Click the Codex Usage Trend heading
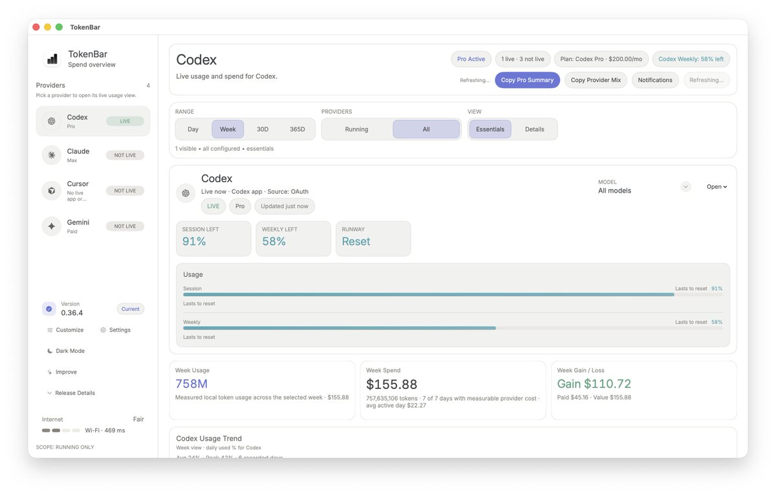This screenshot has width=776, height=495. tap(209, 438)
